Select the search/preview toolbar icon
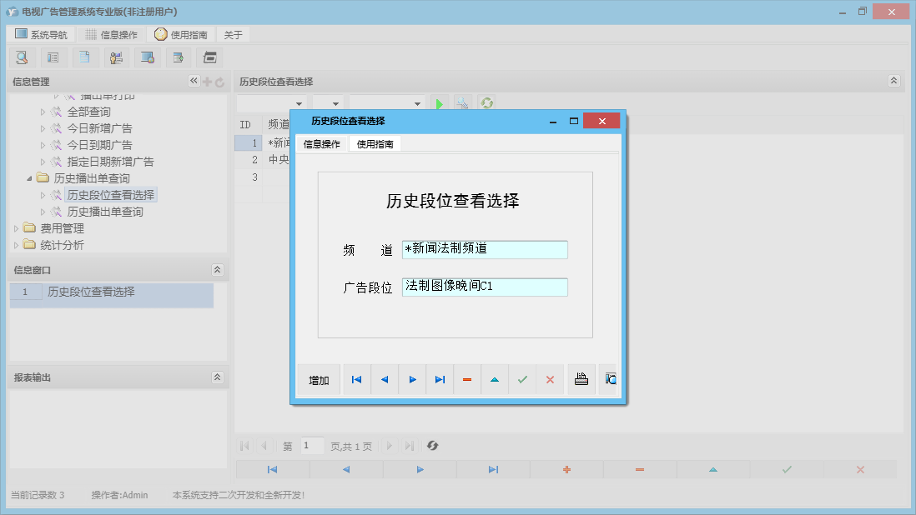The image size is (916, 515). pyautogui.click(x=22, y=57)
